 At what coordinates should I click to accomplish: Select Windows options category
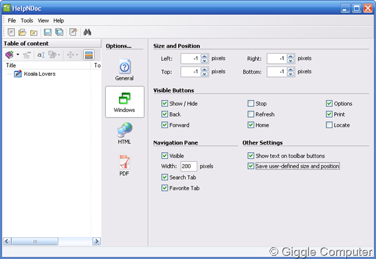coord(125,102)
